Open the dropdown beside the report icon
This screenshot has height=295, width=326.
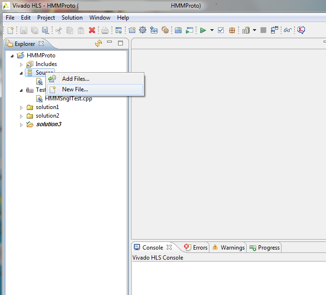pyautogui.click(x=254, y=30)
